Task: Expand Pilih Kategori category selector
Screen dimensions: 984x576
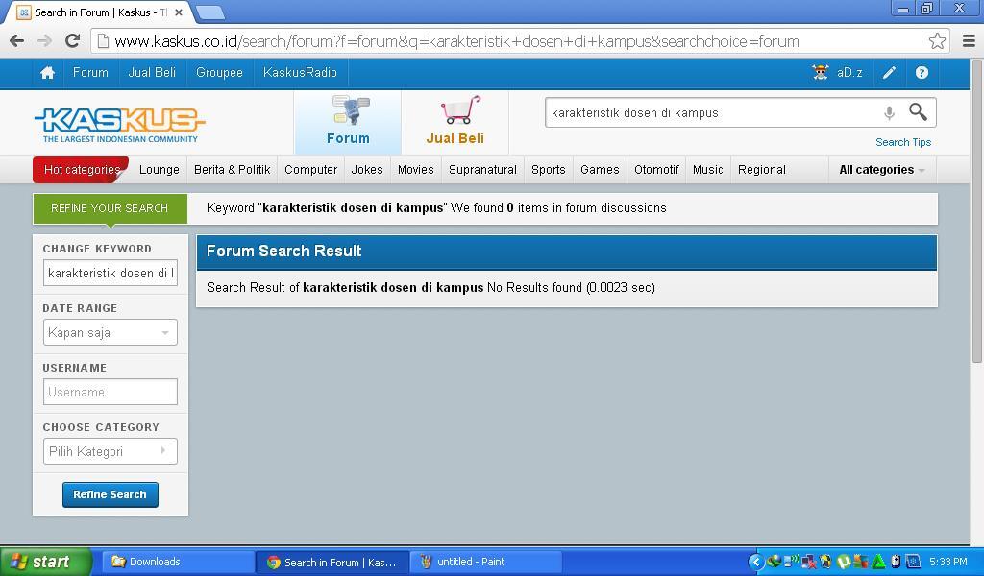Action: point(110,451)
